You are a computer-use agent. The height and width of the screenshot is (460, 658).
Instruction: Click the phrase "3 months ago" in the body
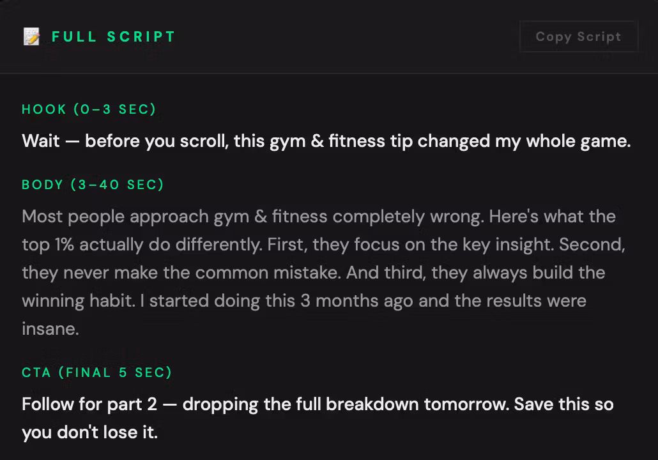(x=356, y=301)
